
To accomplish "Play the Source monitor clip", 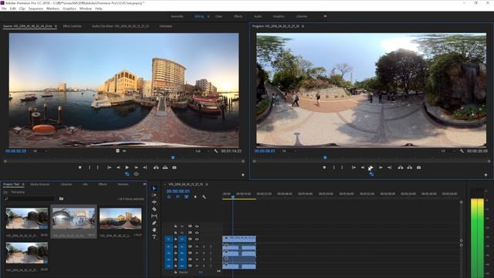I will click(127, 168).
